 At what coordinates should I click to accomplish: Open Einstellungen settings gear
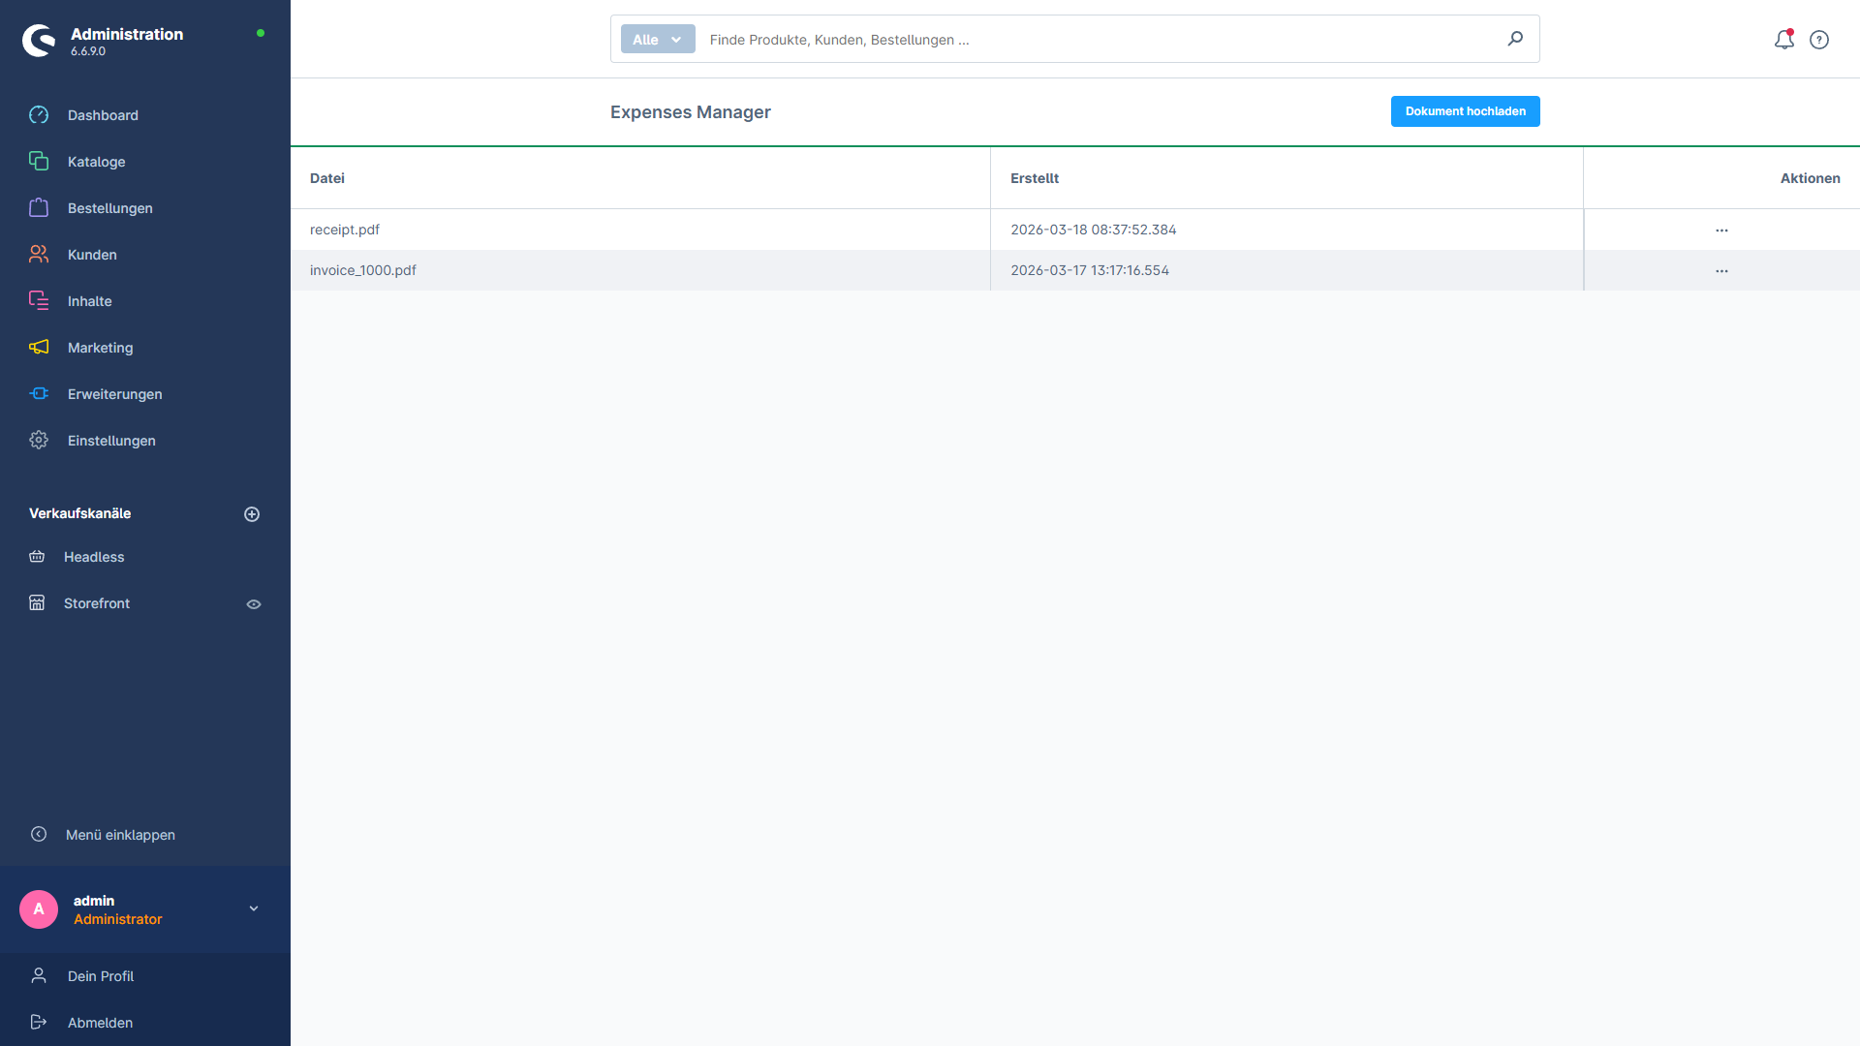click(x=39, y=440)
